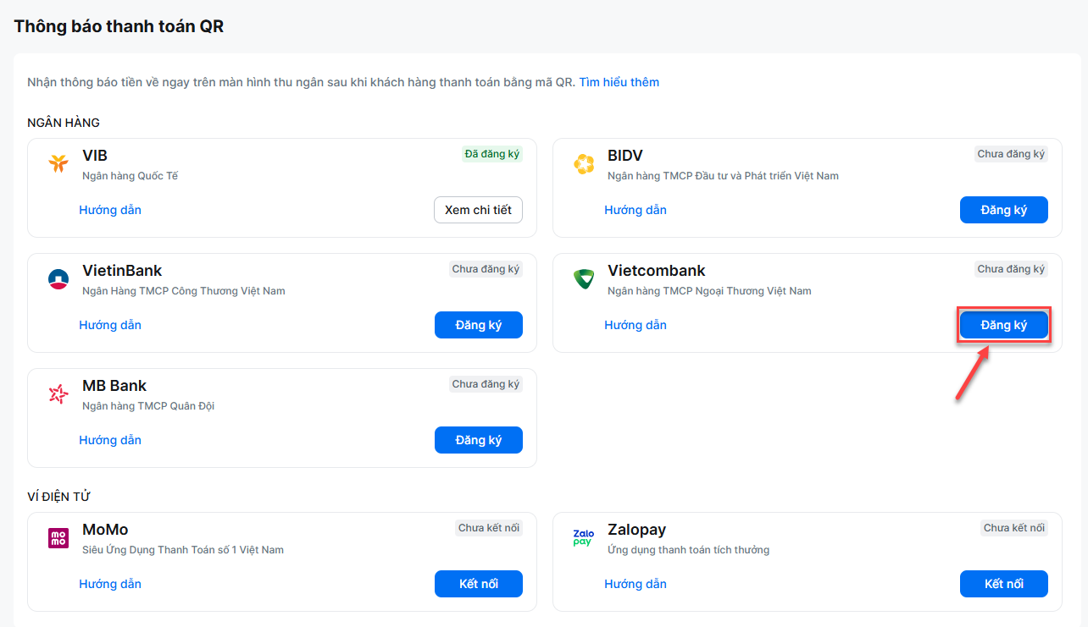This screenshot has width=1088, height=627.
Task: Click the 'Thông báo thanh toán QR' page title
Action: click(x=119, y=26)
